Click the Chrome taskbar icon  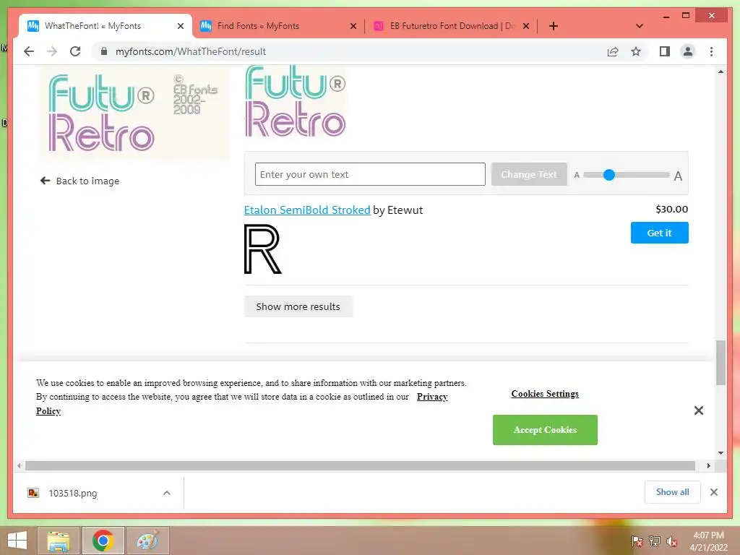click(103, 541)
